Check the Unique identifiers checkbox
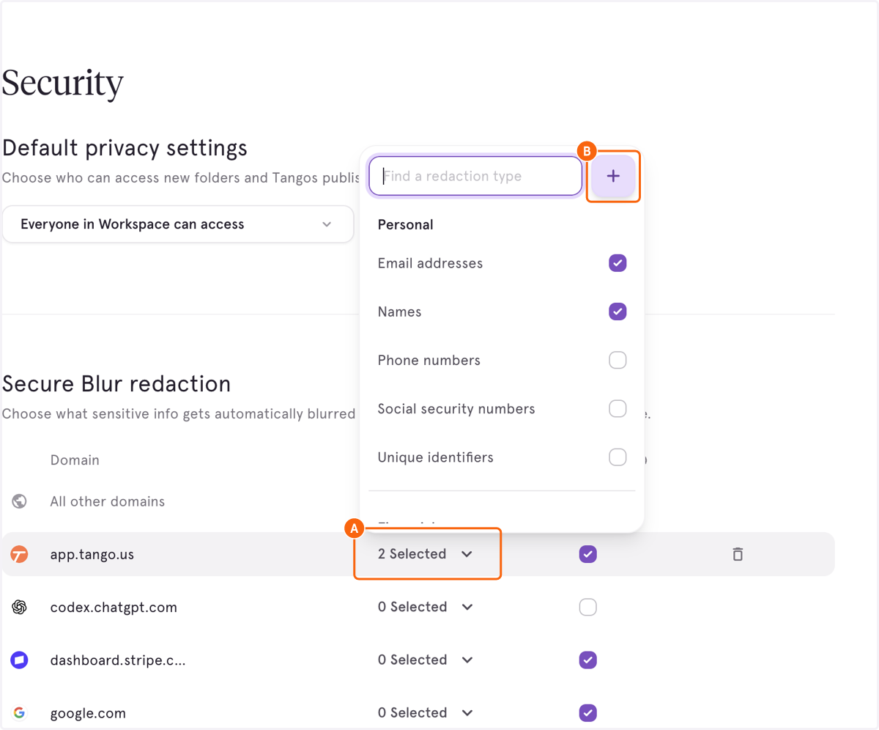The image size is (879, 730). click(617, 457)
